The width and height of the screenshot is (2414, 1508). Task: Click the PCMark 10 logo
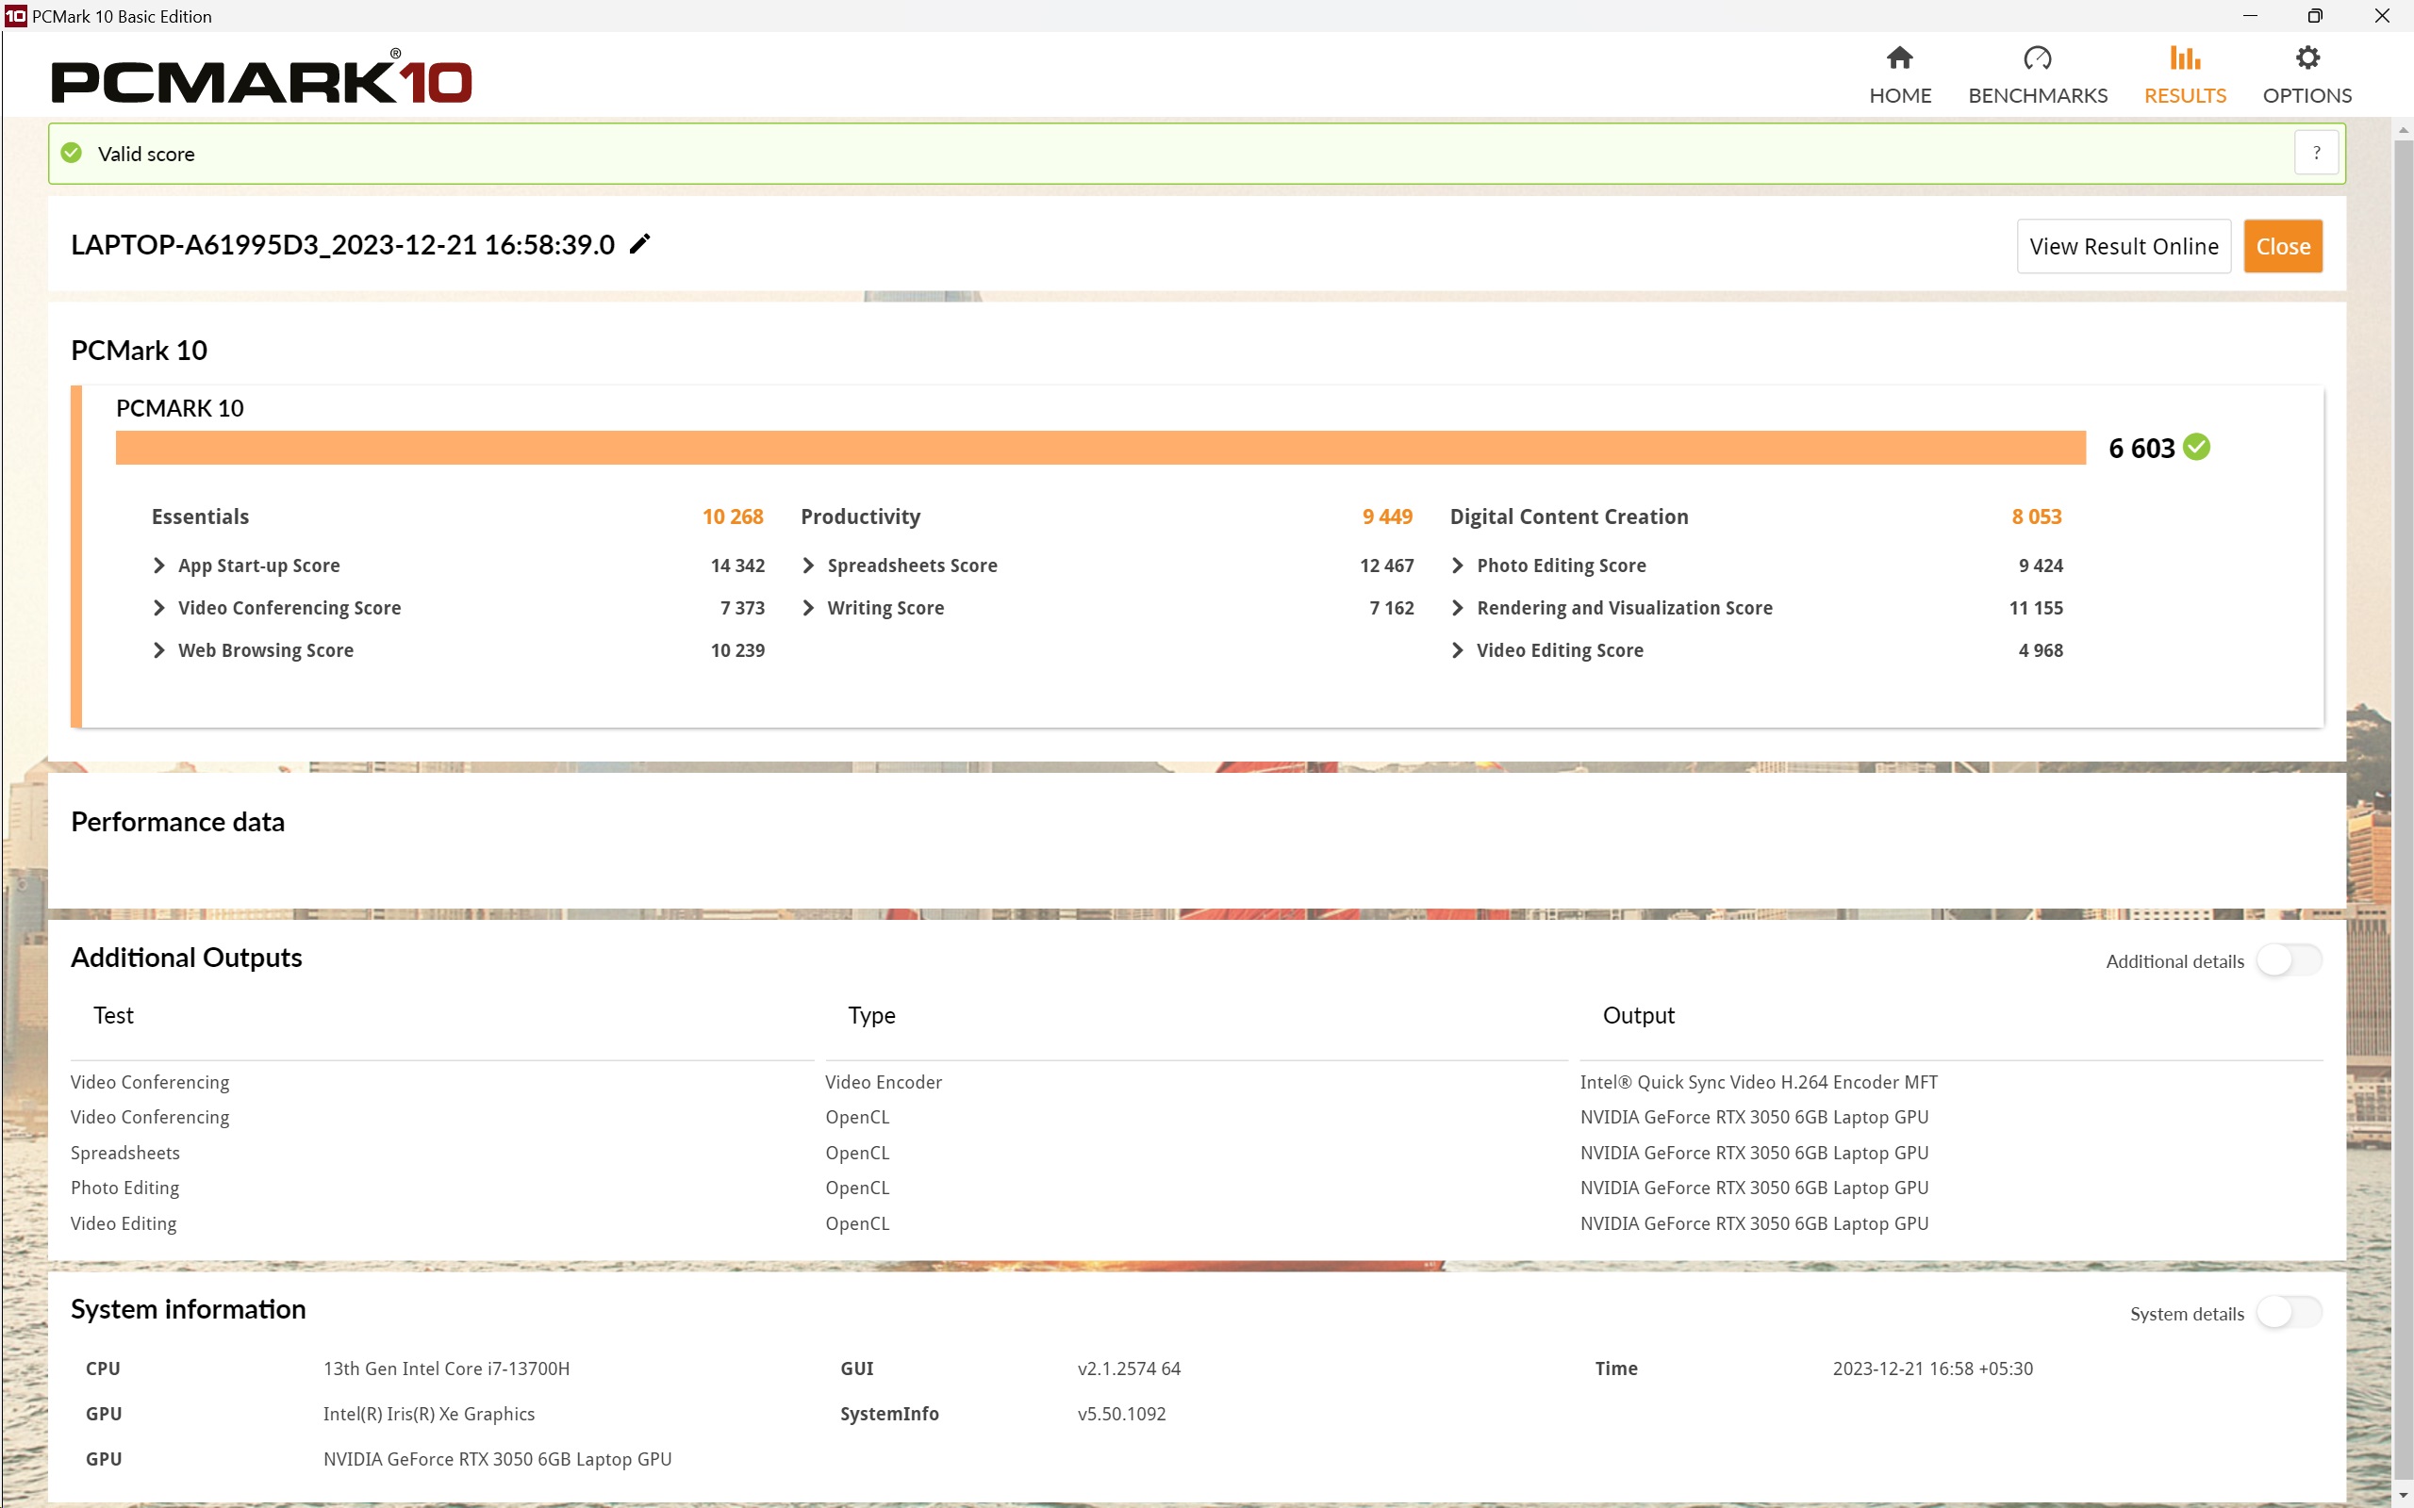(261, 75)
